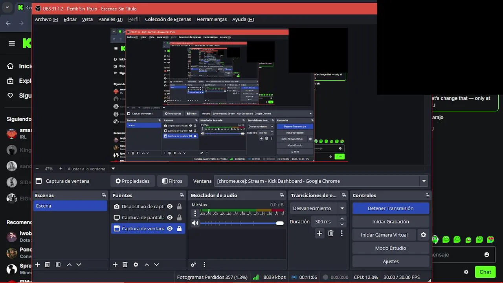Open the Vista menu

click(x=87, y=19)
